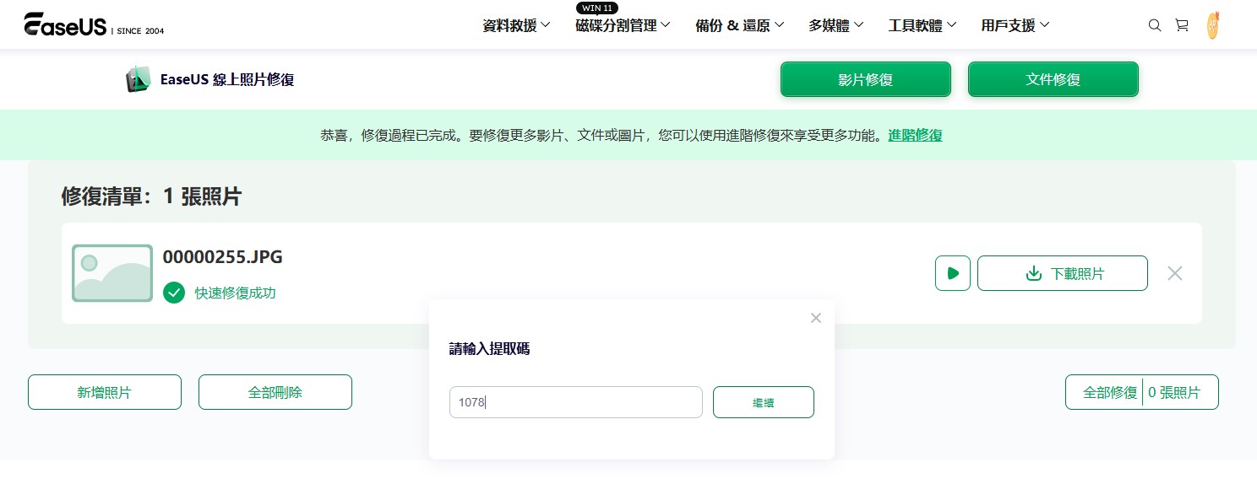The width and height of the screenshot is (1257, 500).
Task: Click the 請輸入提取碼 dialog title
Action: [x=490, y=348]
